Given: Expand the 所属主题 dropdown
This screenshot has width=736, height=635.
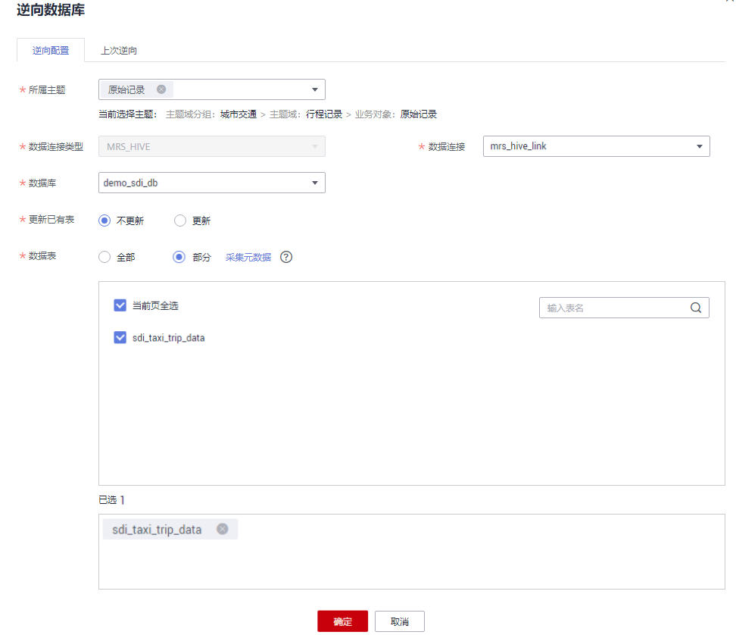Looking at the screenshot, I should [314, 89].
